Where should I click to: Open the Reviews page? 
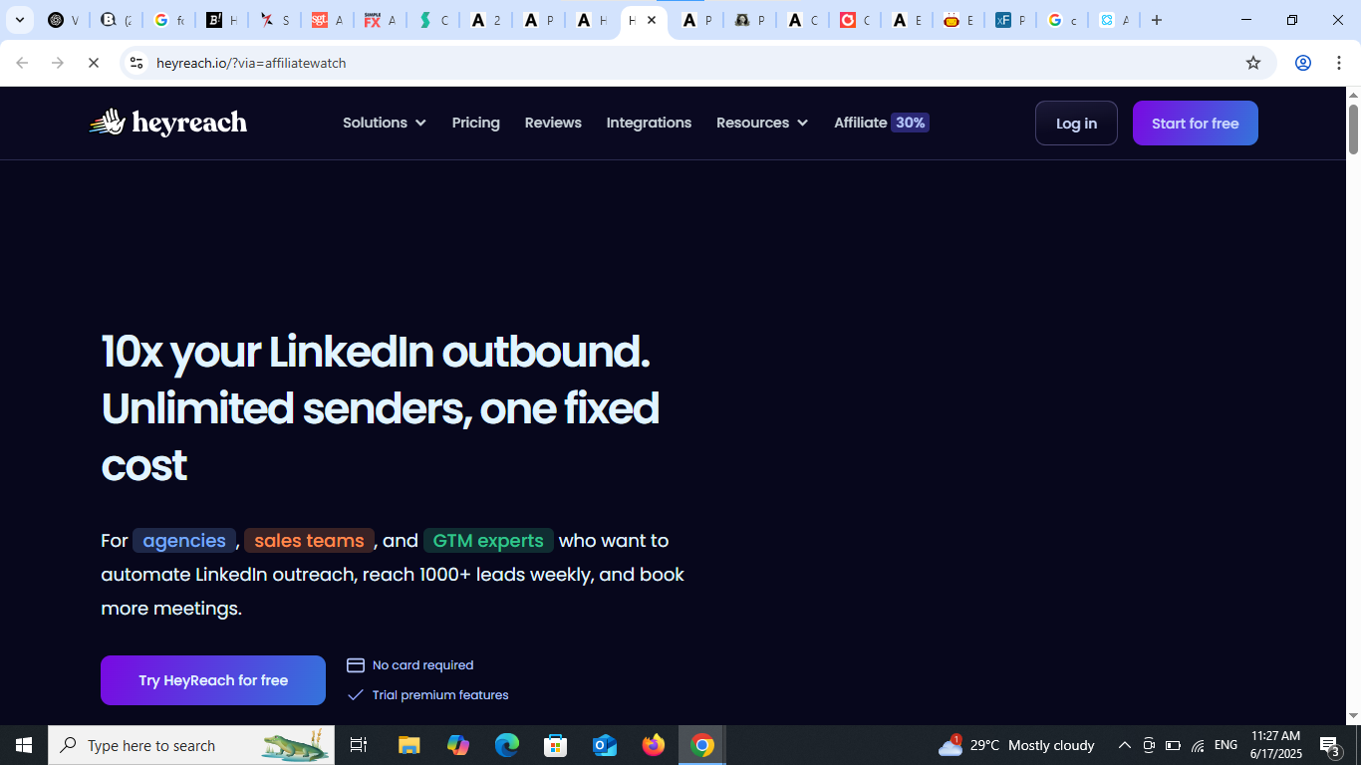pos(553,123)
